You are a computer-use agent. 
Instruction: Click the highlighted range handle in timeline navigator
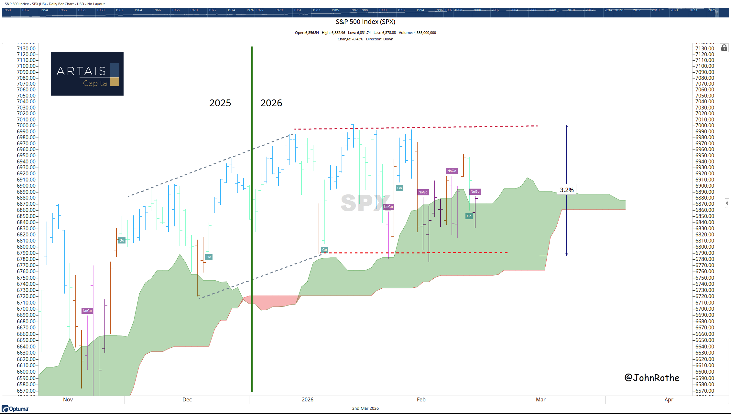(717, 12)
